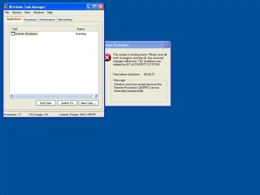This screenshot has height=195, width=260.
Task: Click the 00:00:27 shutdown countdown value
Action: tap(149, 74)
